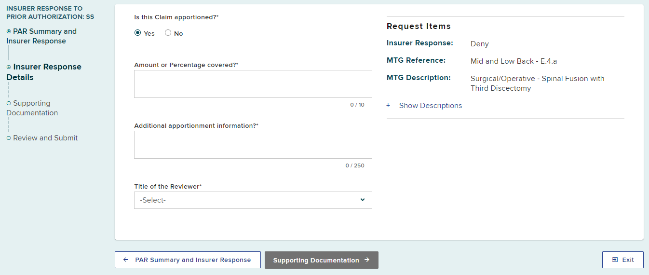Click the step circle for Supporting Documentation

point(9,103)
